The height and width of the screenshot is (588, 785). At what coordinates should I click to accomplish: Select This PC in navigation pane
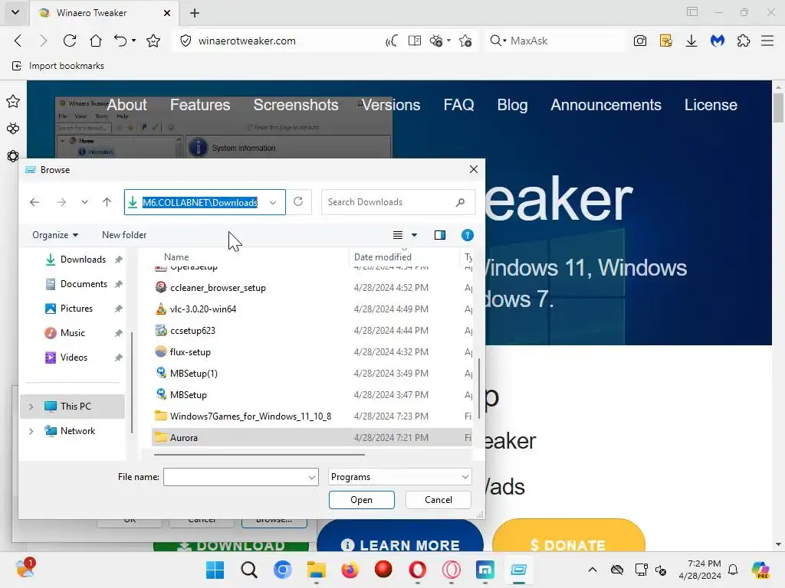pyautogui.click(x=72, y=407)
